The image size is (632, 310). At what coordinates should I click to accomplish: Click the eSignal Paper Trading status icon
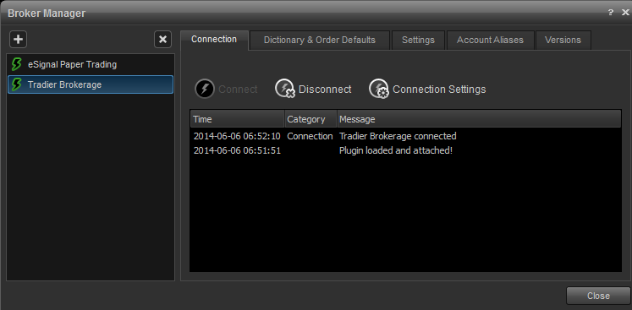click(17, 64)
